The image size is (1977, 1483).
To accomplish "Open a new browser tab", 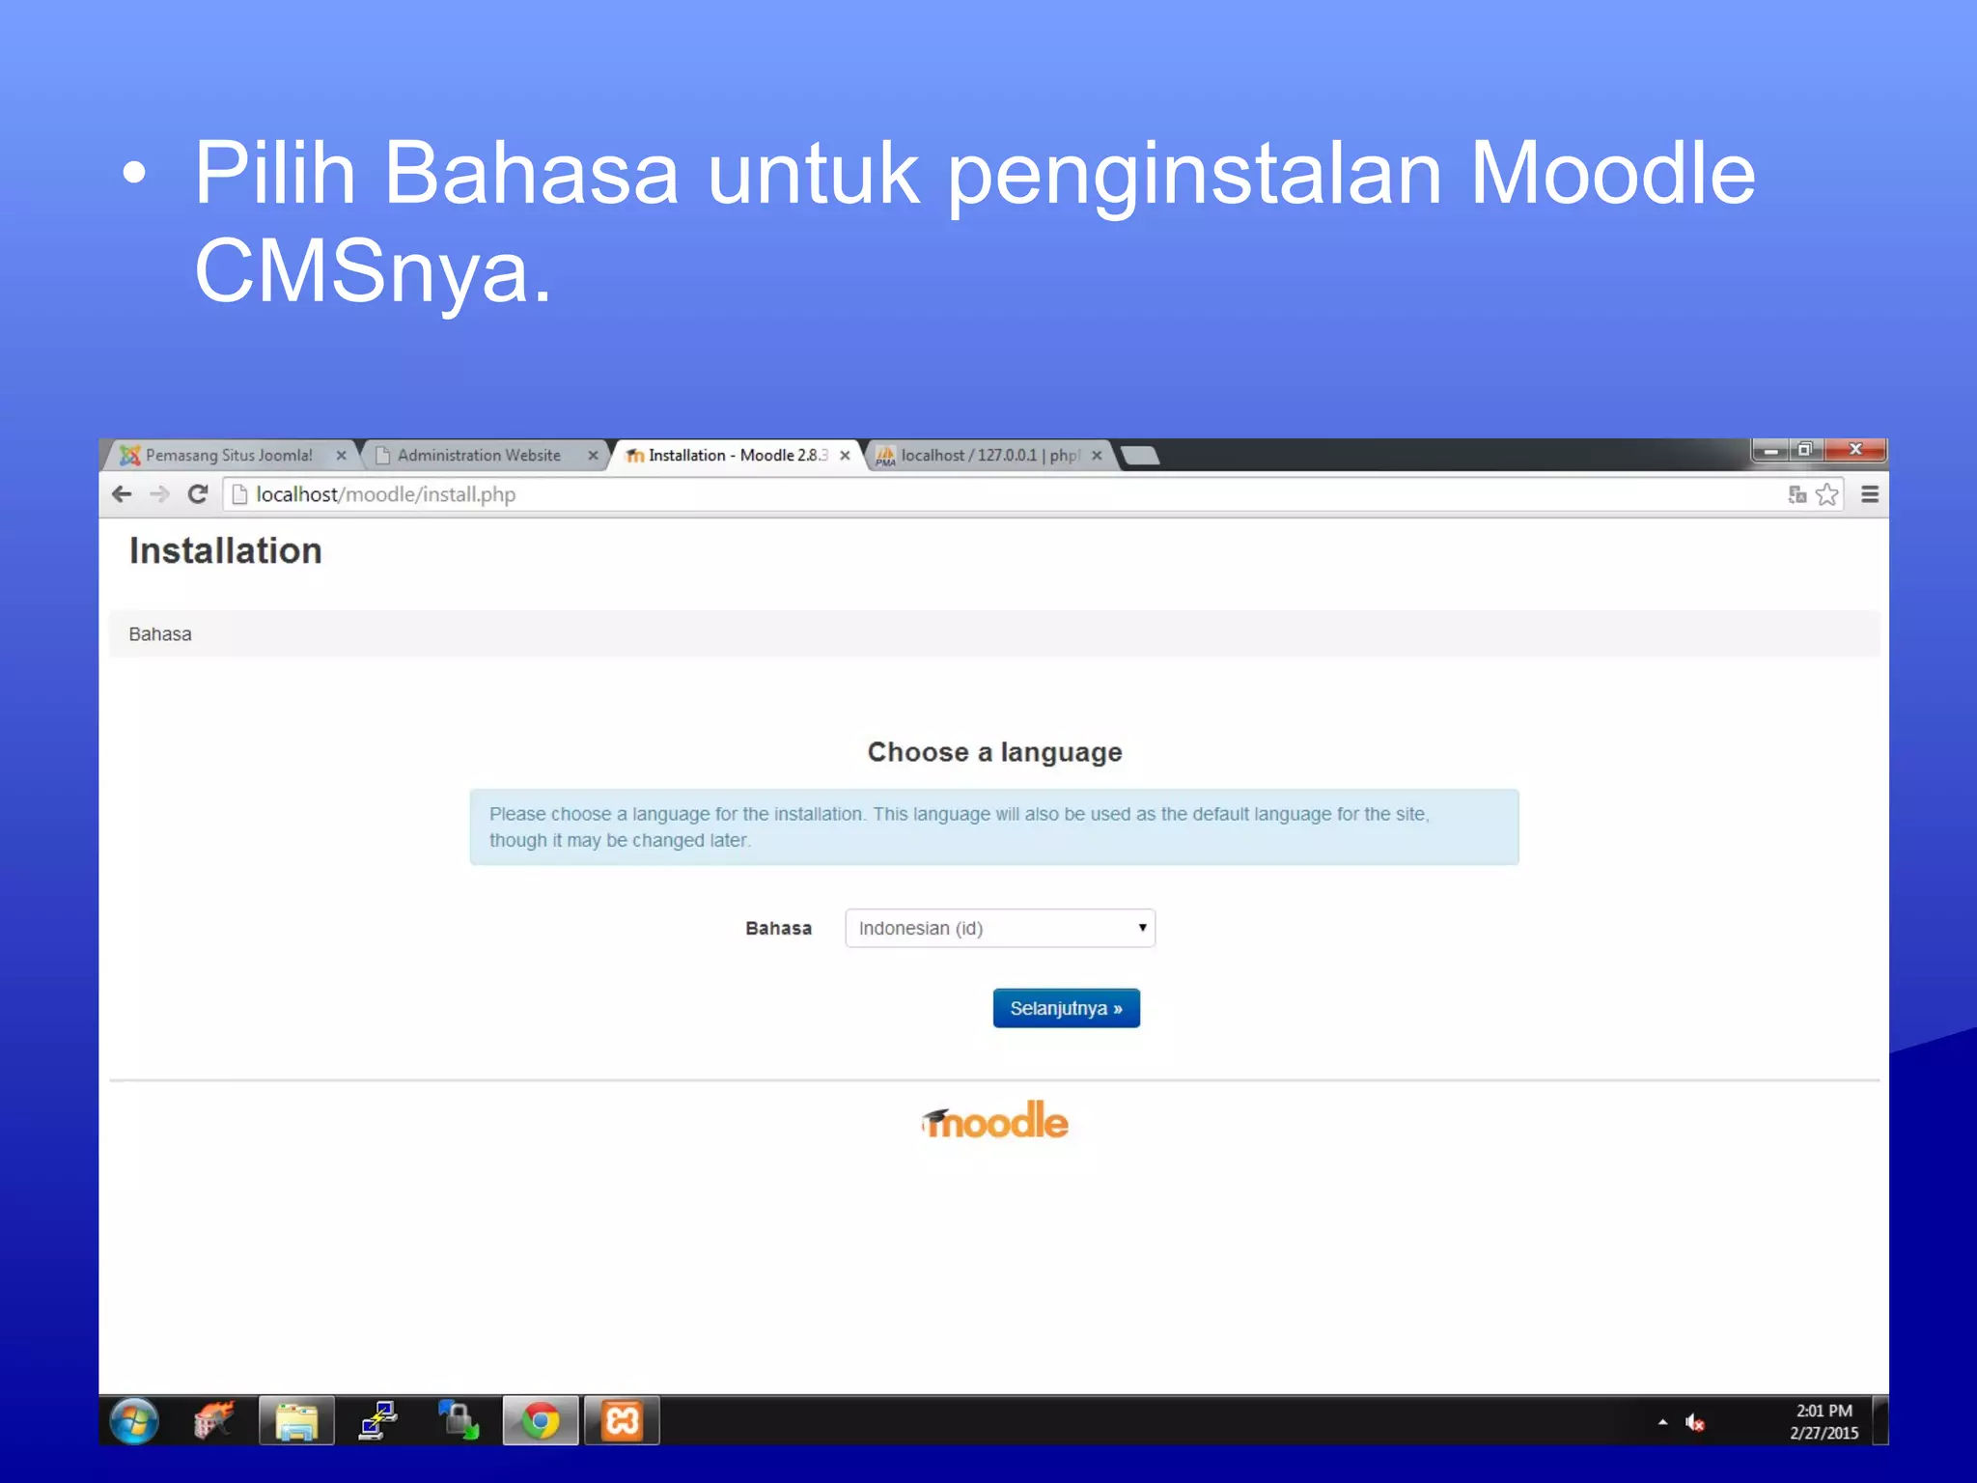I will [1140, 456].
